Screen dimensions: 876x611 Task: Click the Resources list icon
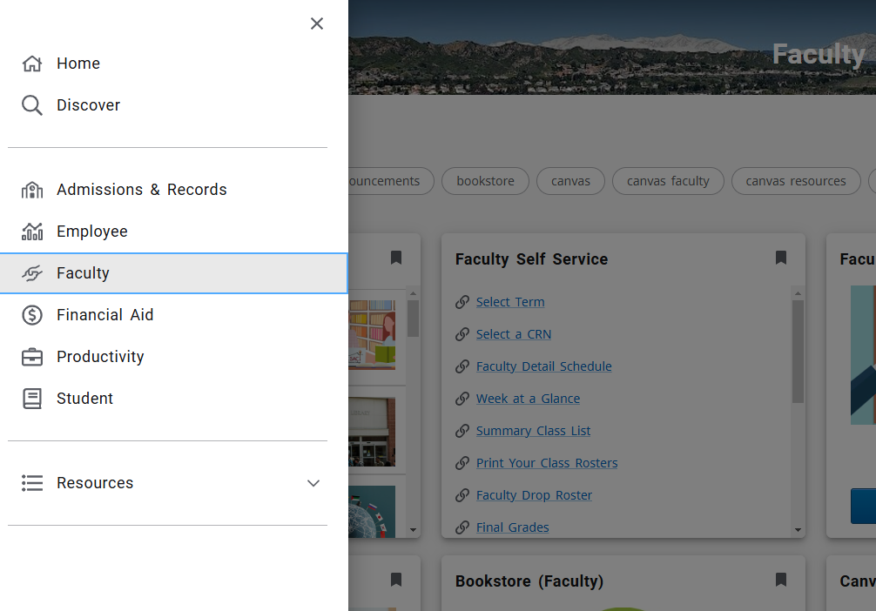tap(32, 482)
